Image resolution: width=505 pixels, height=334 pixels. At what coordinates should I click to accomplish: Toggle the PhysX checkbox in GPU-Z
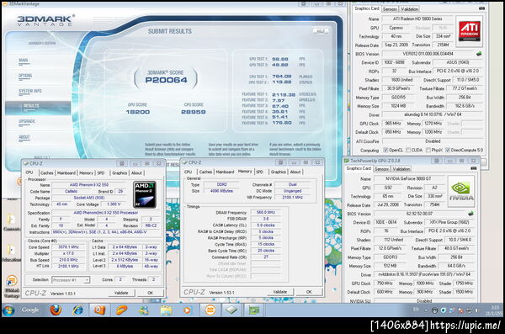pos(428,150)
